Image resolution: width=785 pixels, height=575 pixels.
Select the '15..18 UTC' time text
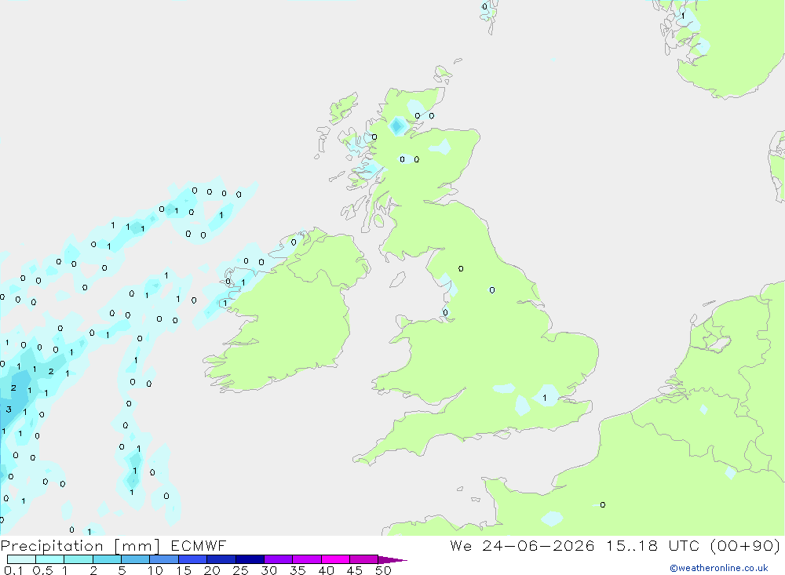pyautogui.click(x=653, y=545)
